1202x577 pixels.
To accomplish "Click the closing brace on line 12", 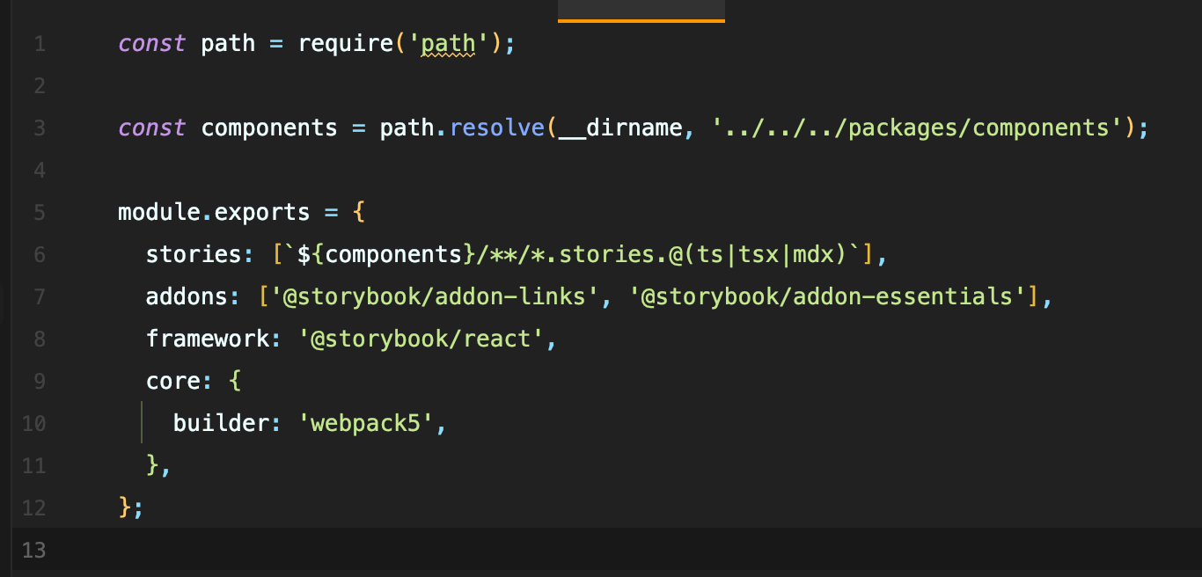I will point(123,508).
